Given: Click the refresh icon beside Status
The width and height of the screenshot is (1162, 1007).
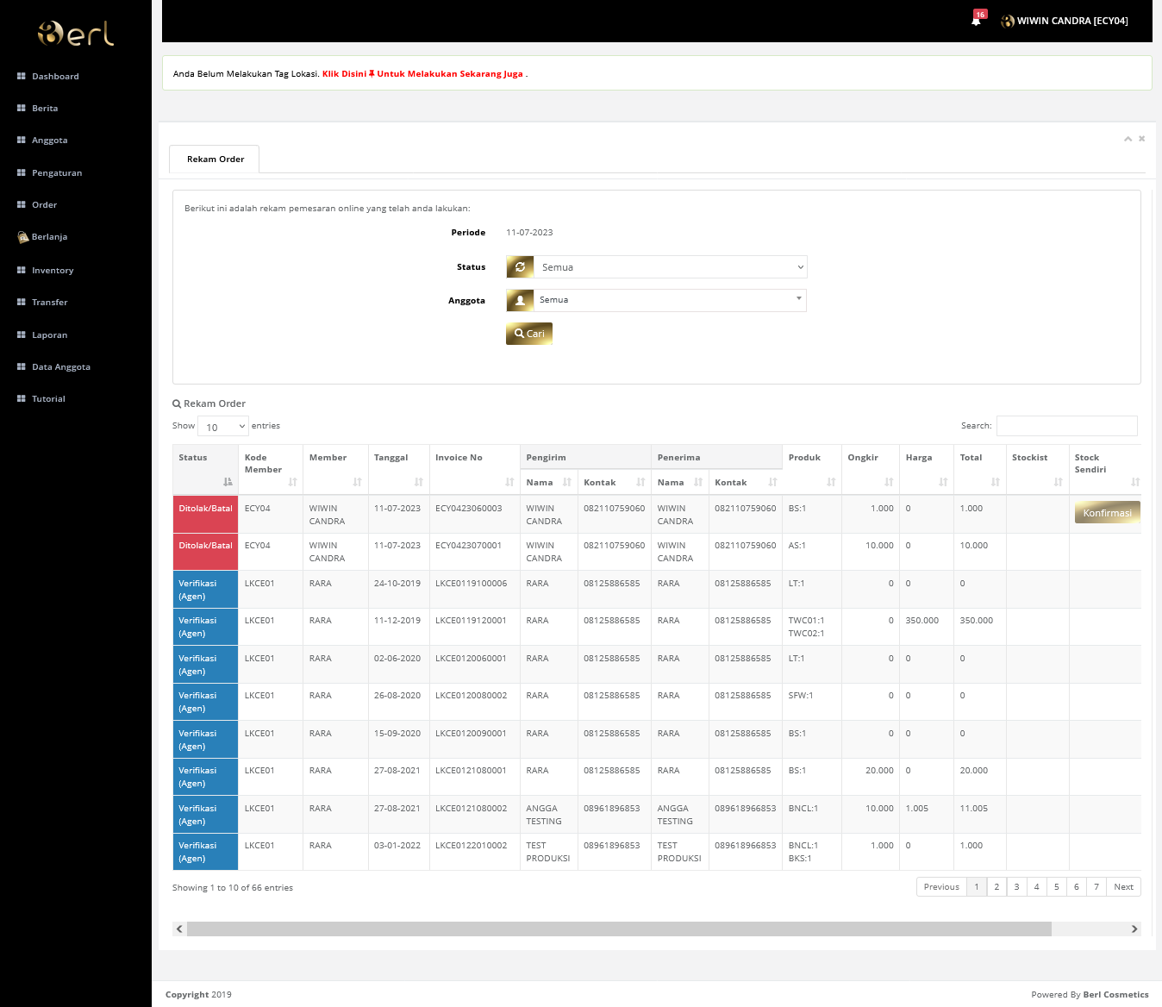Looking at the screenshot, I should (x=520, y=267).
